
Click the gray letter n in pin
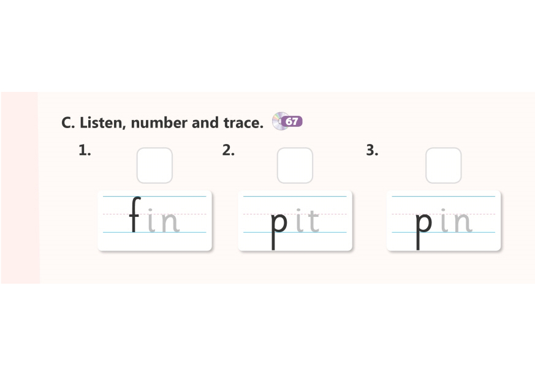[461, 223]
